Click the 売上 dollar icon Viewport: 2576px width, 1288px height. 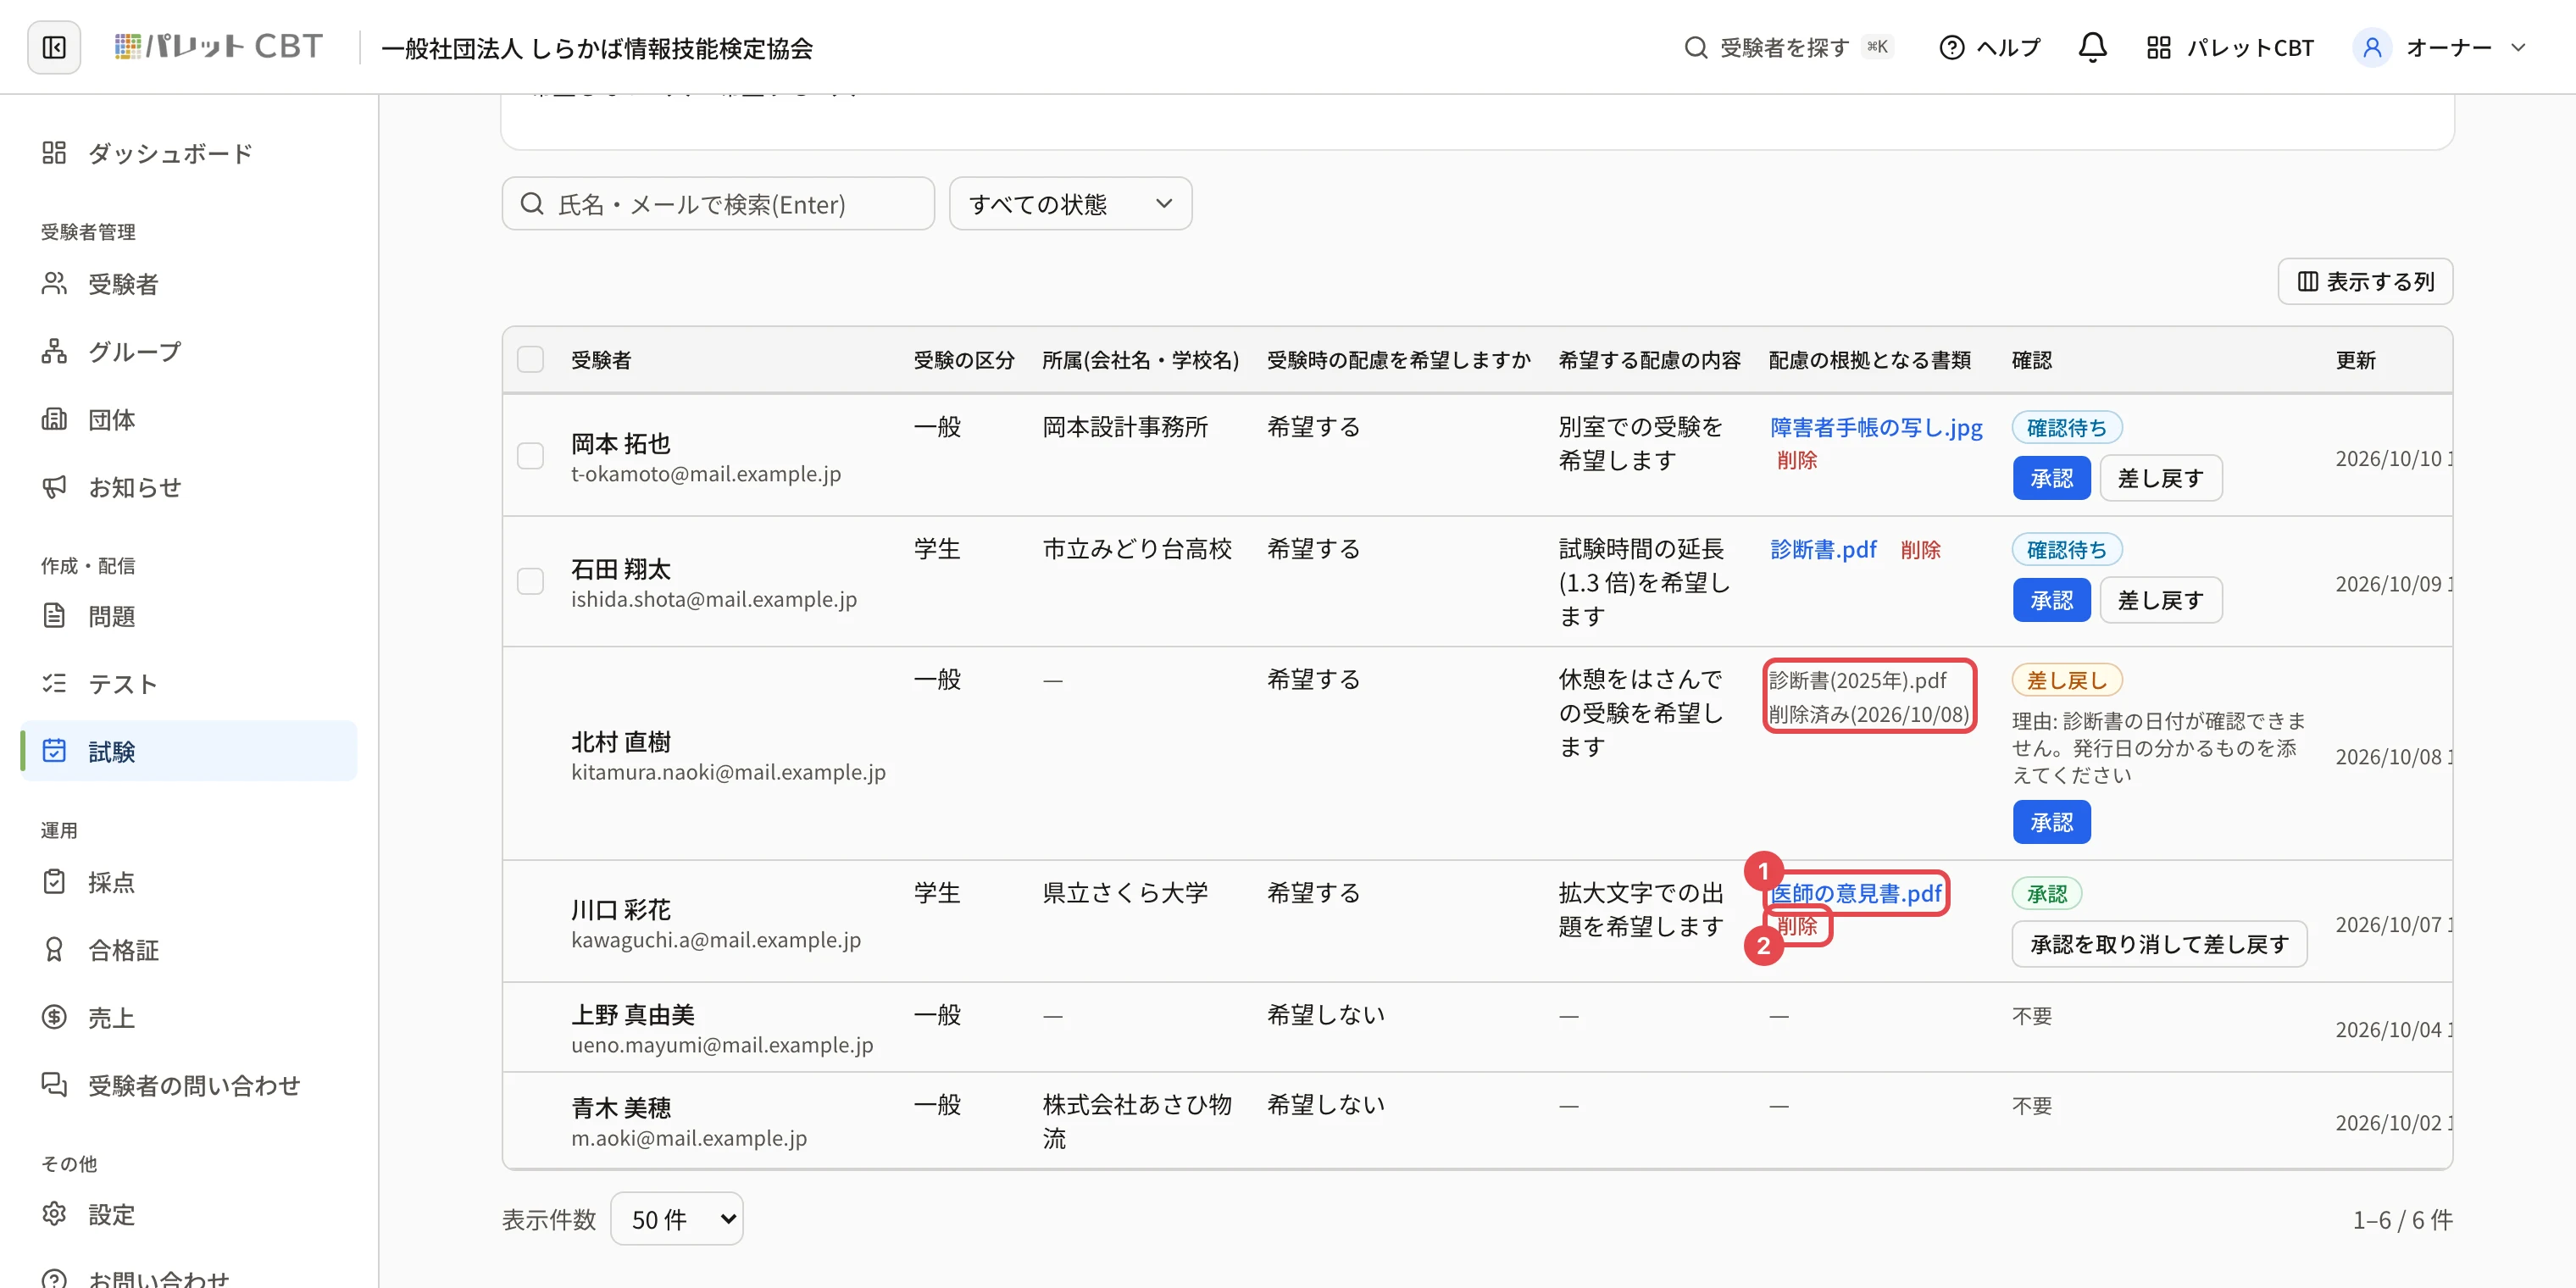[x=54, y=1017]
